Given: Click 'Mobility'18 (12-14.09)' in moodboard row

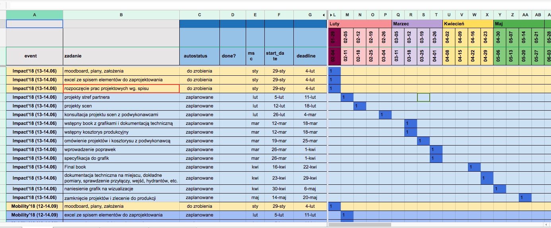Looking at the screenshot, I should click(x=35, y=206).
